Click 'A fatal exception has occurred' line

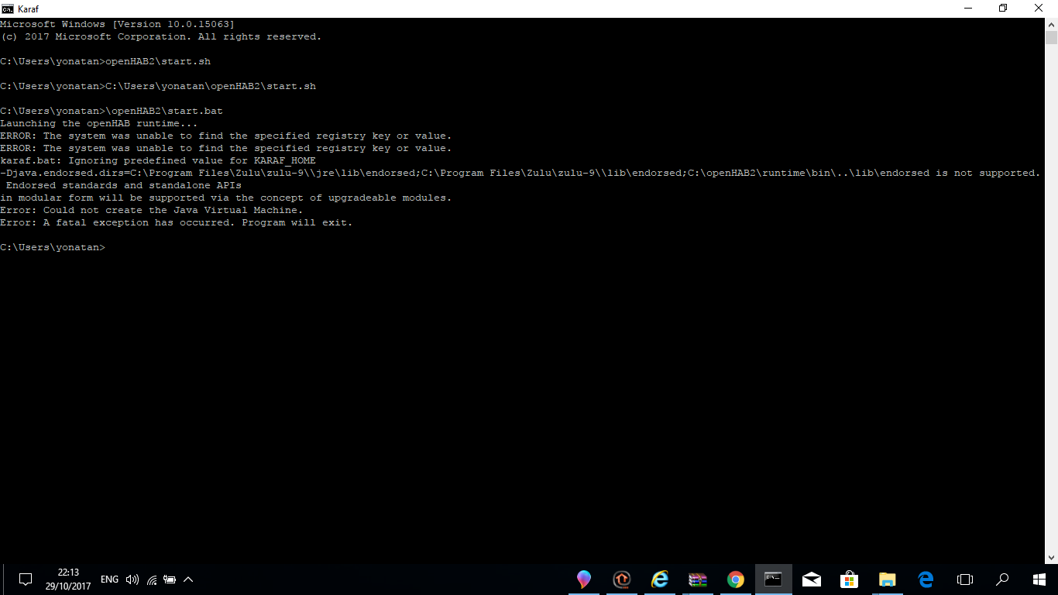tap(177, 222)
